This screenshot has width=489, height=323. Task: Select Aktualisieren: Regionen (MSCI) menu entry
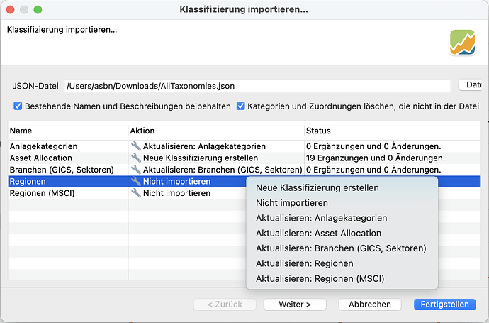point(320,278)
